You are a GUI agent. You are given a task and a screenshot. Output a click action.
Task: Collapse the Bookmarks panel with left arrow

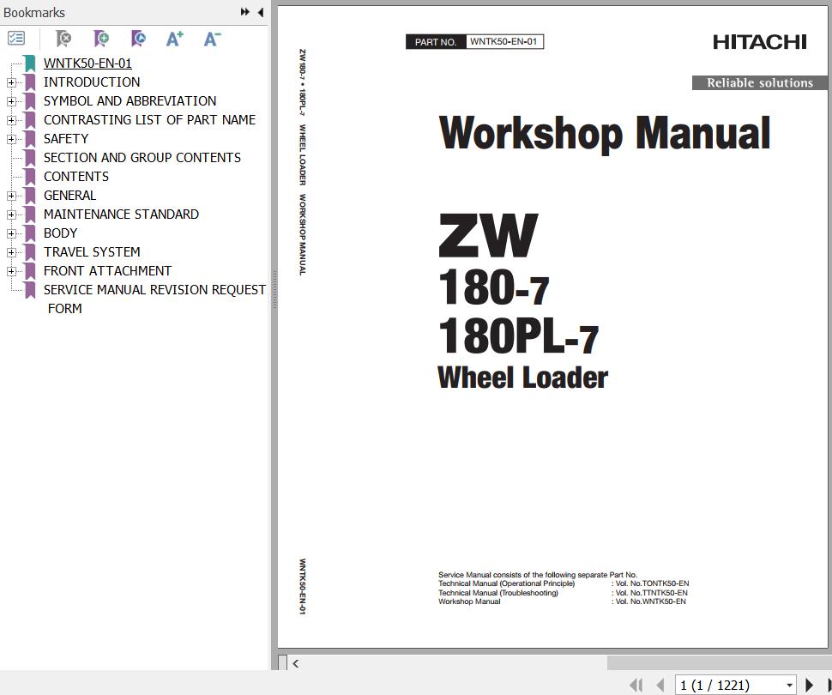[261, 12]
